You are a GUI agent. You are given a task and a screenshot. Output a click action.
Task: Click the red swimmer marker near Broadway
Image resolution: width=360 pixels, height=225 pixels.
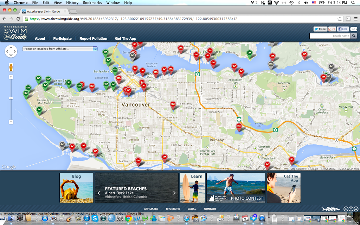coord(173,104)
